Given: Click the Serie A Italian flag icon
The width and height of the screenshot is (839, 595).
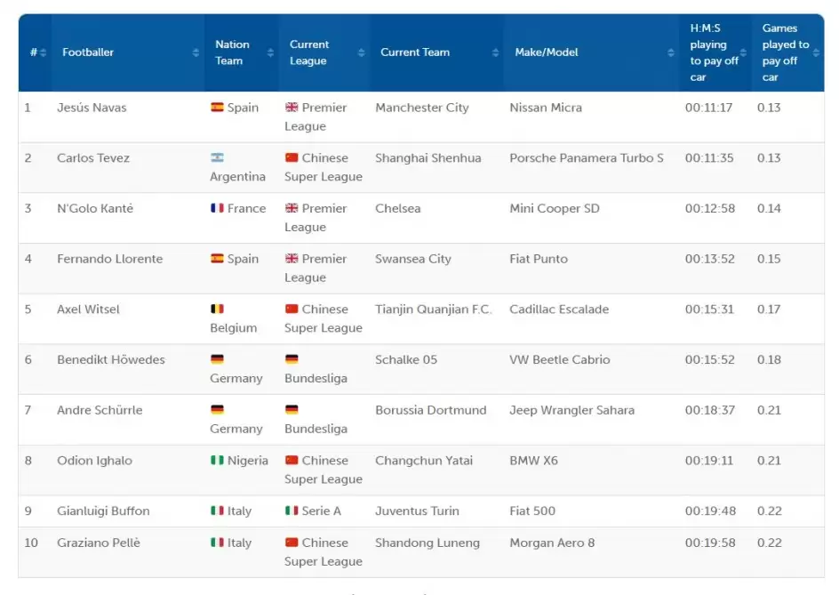Looking at the screenshot, I should point(292,511).
